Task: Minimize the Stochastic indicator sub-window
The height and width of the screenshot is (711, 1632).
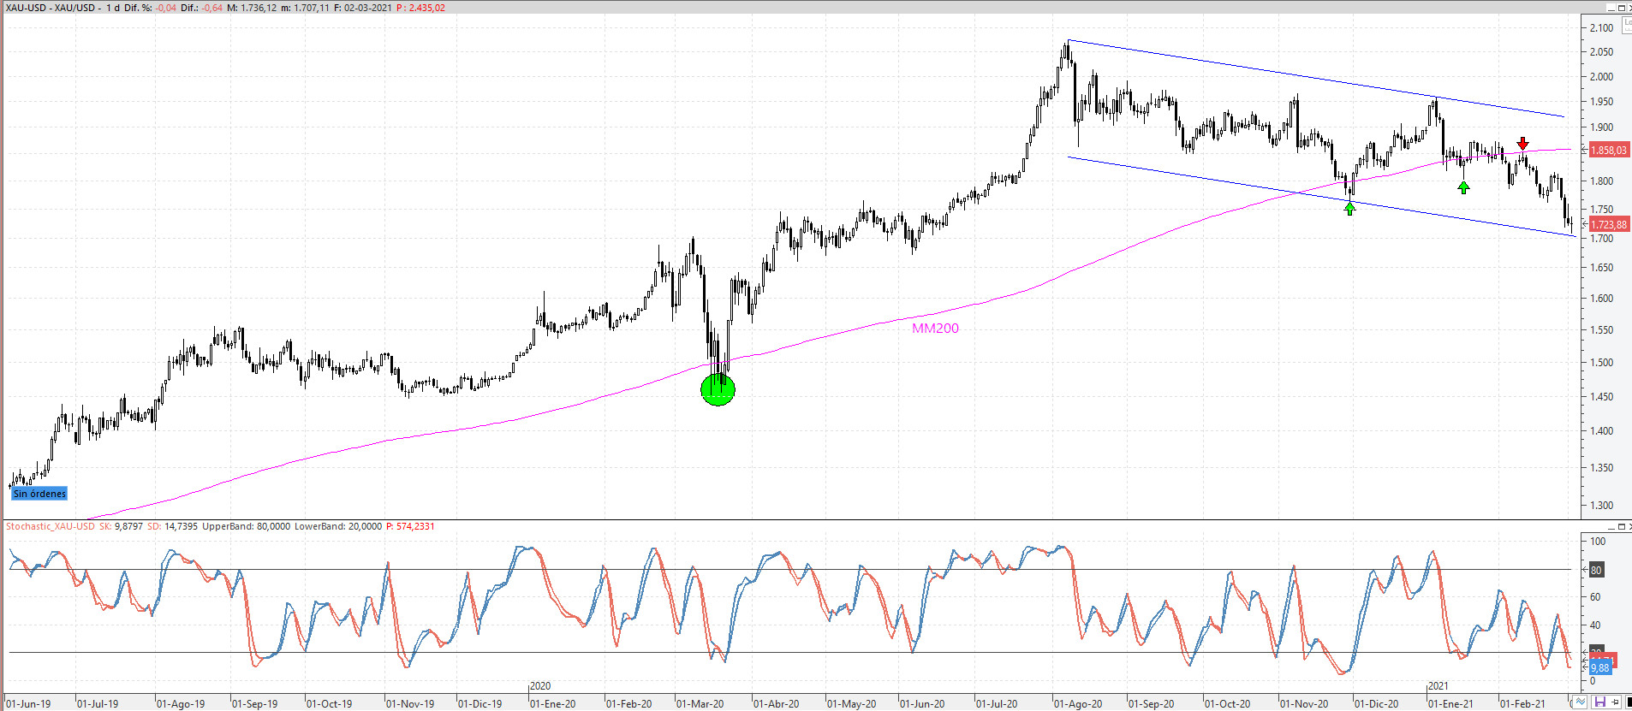Action: click(x=1611, y=526)
